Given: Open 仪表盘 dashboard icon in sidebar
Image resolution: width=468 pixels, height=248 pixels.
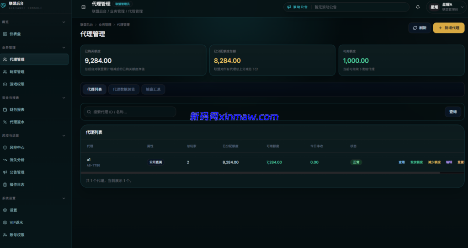Looking at the screenshot, I should (5, 34).
